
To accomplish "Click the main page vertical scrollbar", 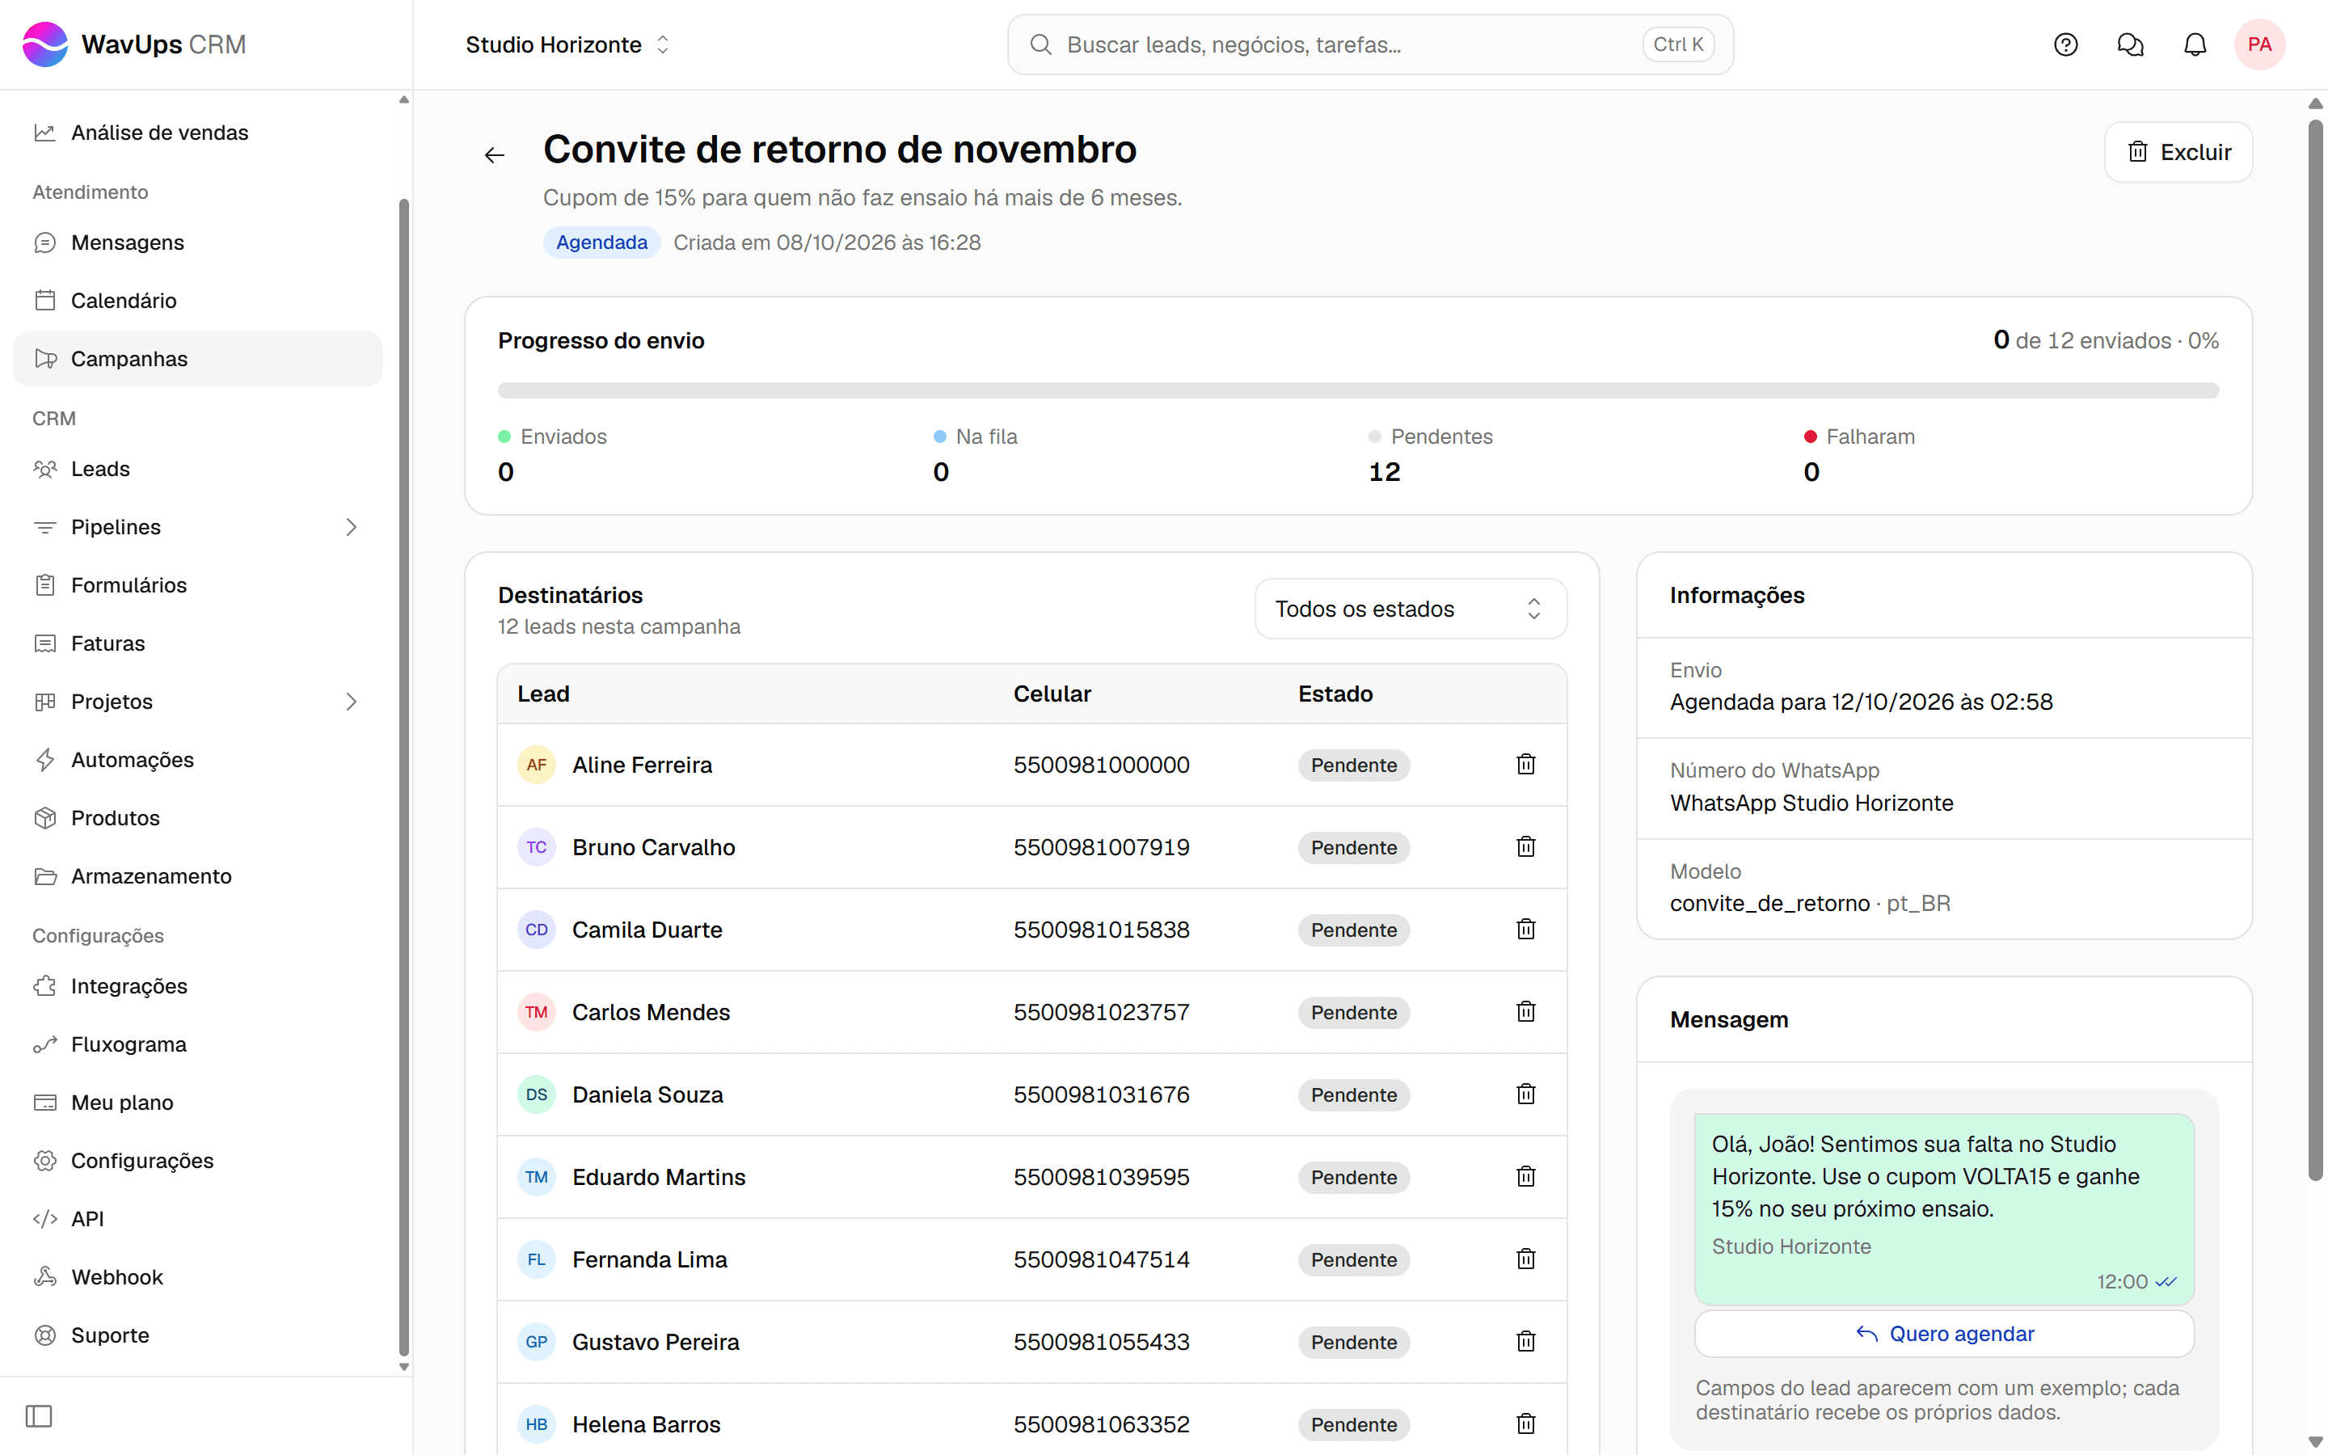I will tap(2317, 650).
